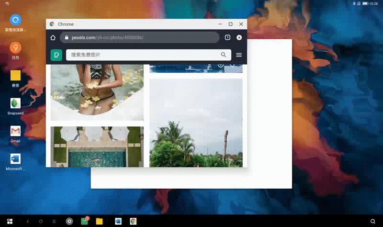Click the Pexels logo icon
The image size is (383, 227).
(x=56, y=55)
